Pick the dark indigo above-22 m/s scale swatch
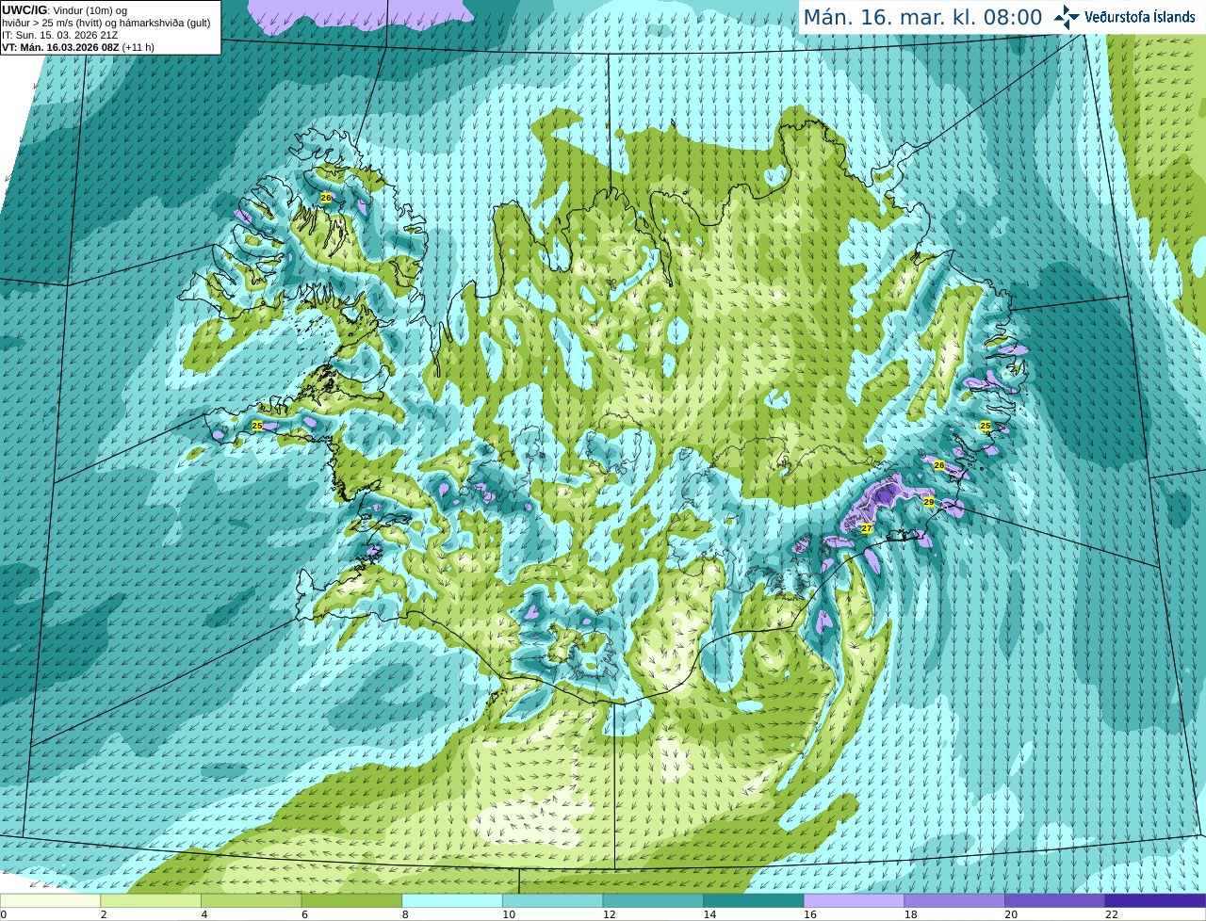1206x921 pixels. (1156, 900)
